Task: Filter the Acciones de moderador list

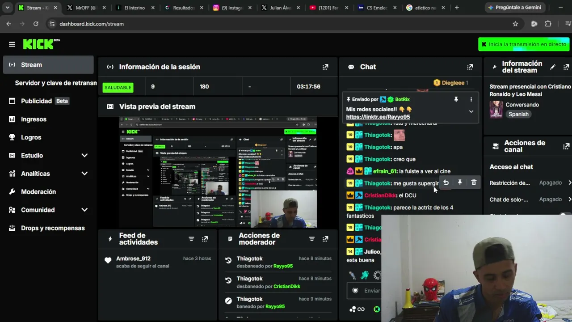Action: pyautogui.click(x=312, y=239)
